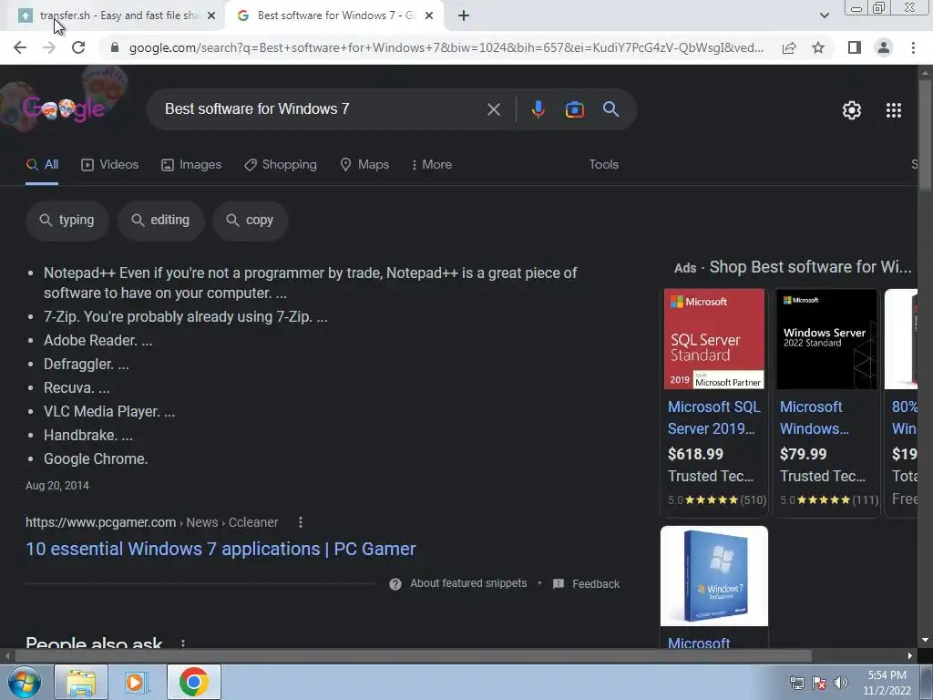Viewport: 933px width, 700px height.
Task: Click the Notepad++ snippet bullet text
Action: 310,283
